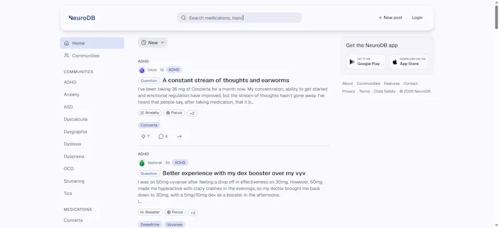Open the Anxiety community
This screenshot has width=499, height=228.
coord(71,95)
